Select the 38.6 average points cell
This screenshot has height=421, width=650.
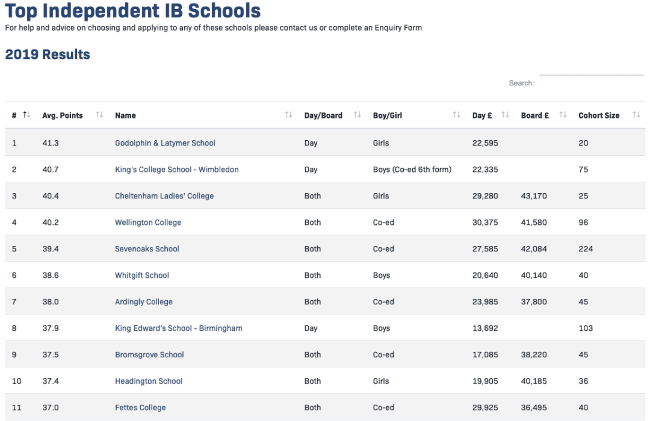51,275
